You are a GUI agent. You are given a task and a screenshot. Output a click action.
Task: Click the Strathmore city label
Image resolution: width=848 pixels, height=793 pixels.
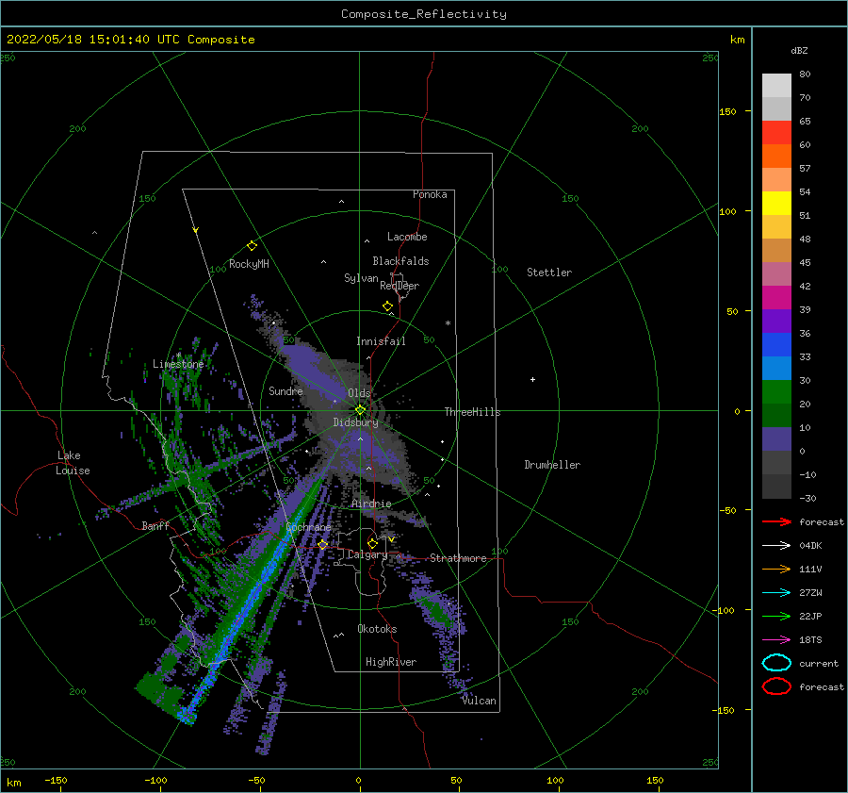click(x=458, y=558)
